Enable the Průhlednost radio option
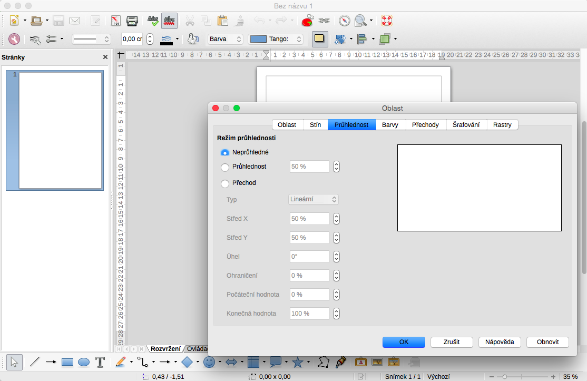This screenshot has width=587, height=381. (225, 167)
